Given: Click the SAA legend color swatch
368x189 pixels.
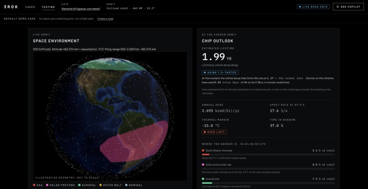Looking at the screenshot, I should 34,185.
